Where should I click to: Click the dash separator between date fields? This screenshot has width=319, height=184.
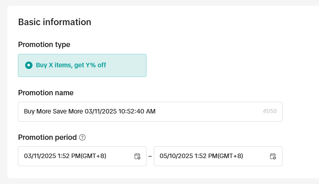pyautogui.click(x=150, y=156)
